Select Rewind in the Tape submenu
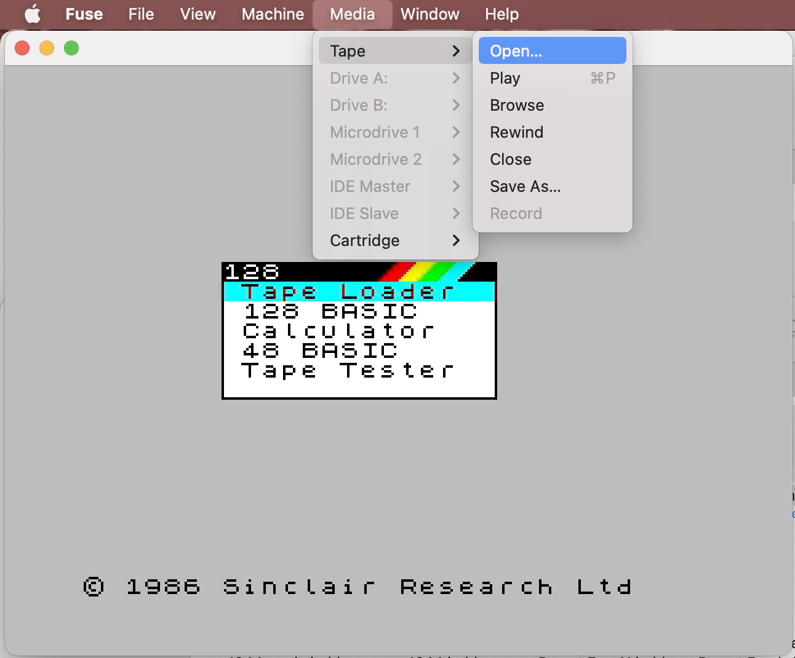 point(552,132)
